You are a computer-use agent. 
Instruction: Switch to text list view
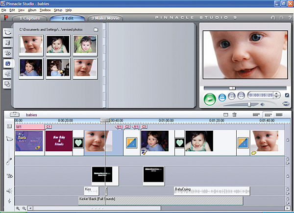[x=279, y=115]
